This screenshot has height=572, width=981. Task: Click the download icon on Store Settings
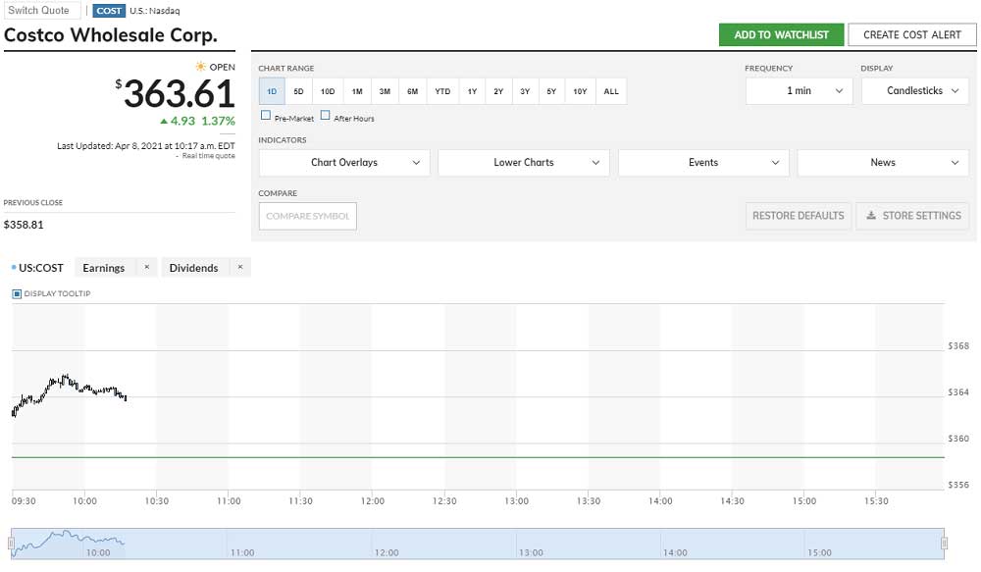tap(870, 215)
